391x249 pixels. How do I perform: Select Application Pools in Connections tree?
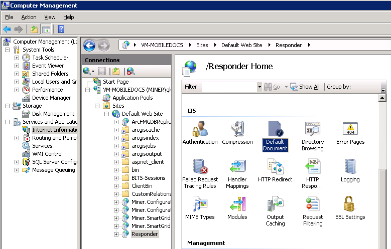[x=133, y=98]
